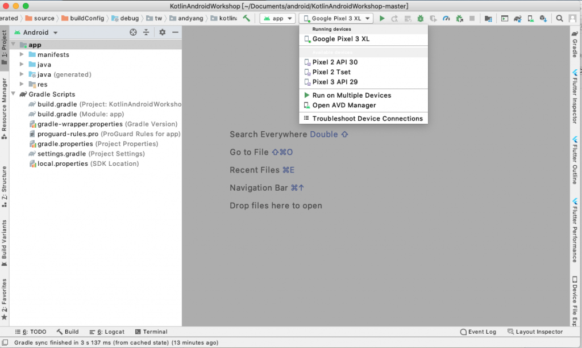Image resolution: width=582 pixels, height=348 pixels.
Task: Open the Event Log
Action: [x=478, y=332]
